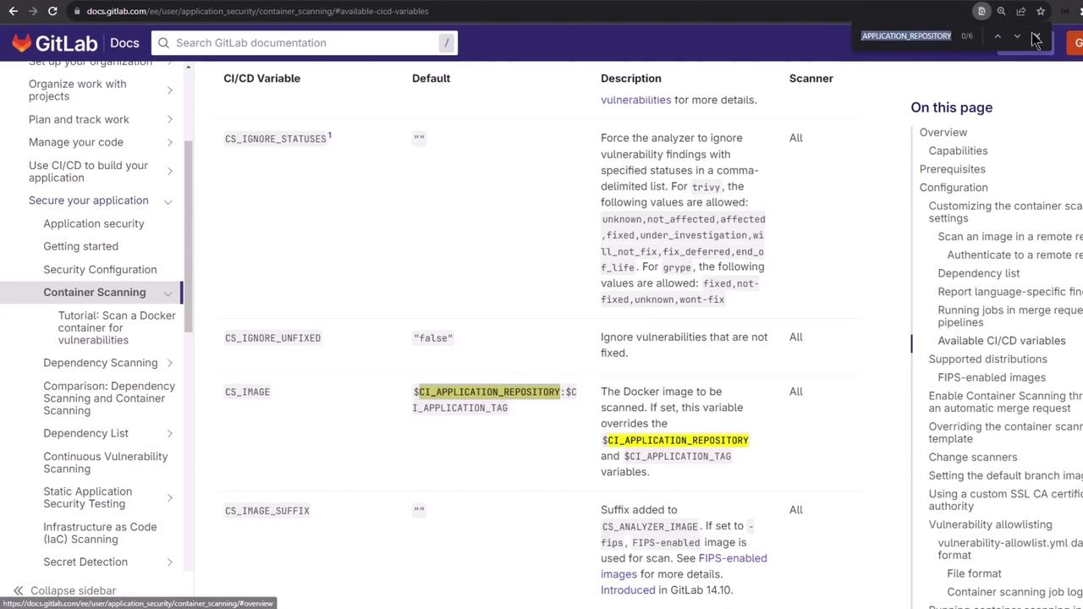Click the CS_IMAGE variable name
Viewport: 1083px width, 609px height.
[247, 392]
